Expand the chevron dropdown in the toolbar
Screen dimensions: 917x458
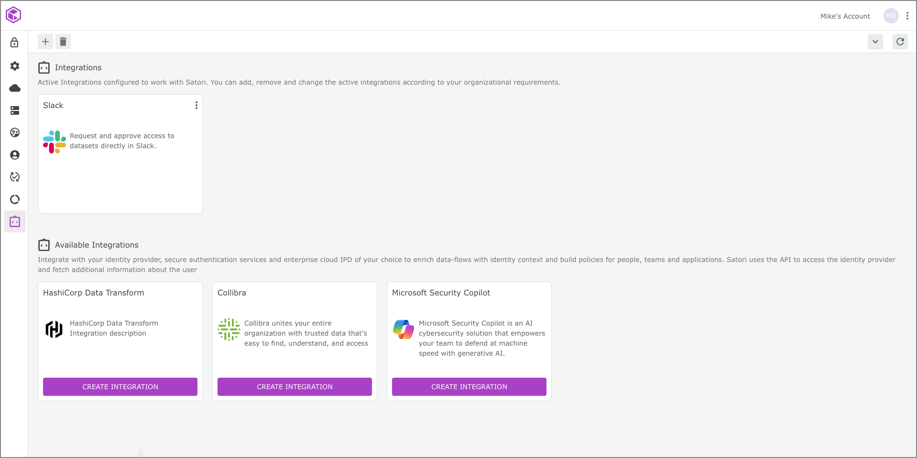coord(875,42)
